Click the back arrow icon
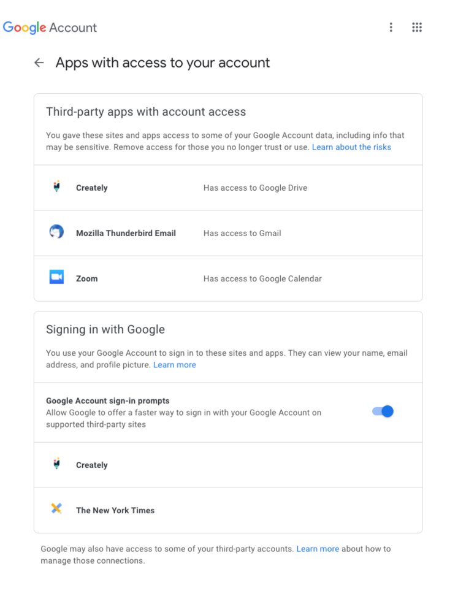 coord(39,63)
